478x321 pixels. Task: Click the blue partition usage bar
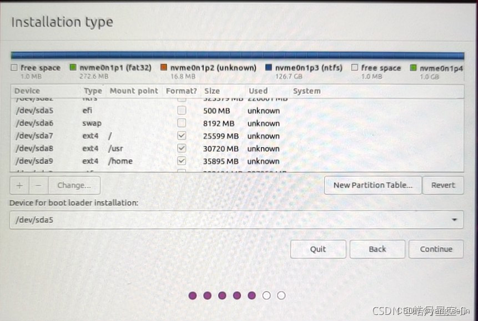tap(238, 55)
